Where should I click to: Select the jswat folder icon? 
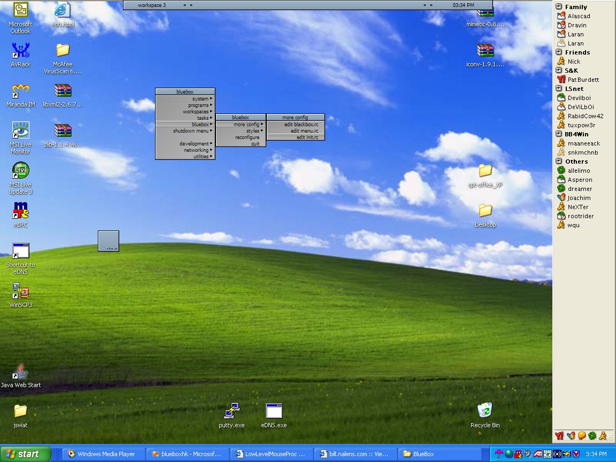[x=20, y=415]
